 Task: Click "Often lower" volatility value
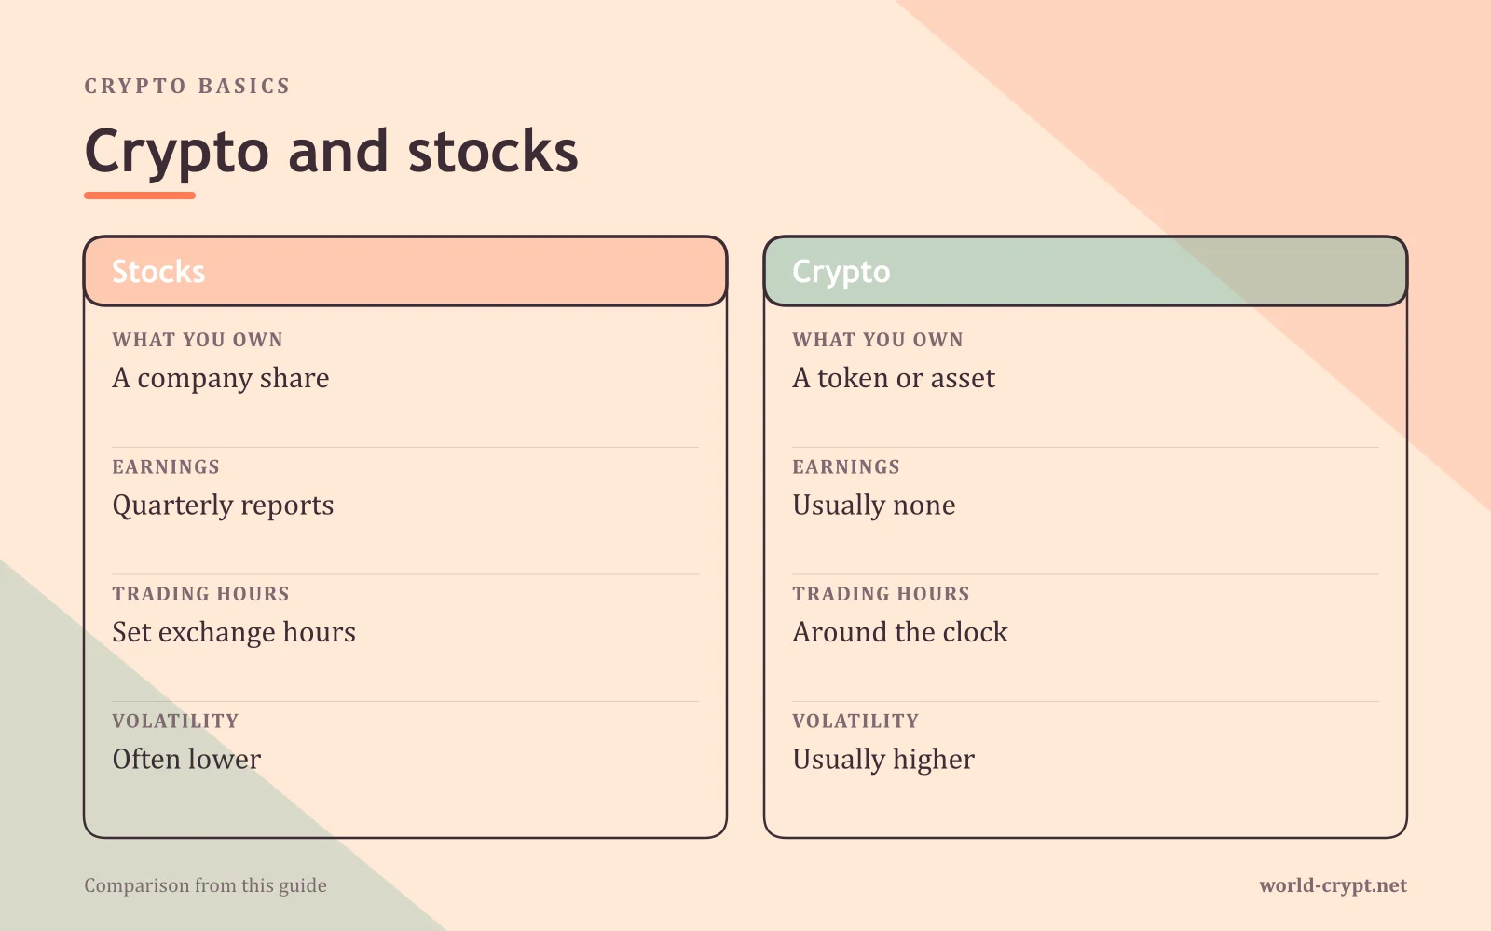click(x=186, y=759)
